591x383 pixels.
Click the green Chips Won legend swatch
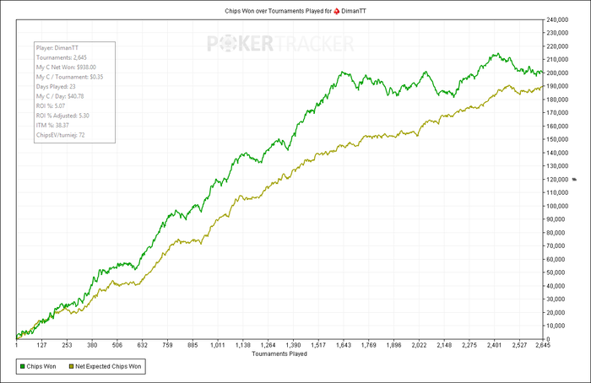coord(23,366)
